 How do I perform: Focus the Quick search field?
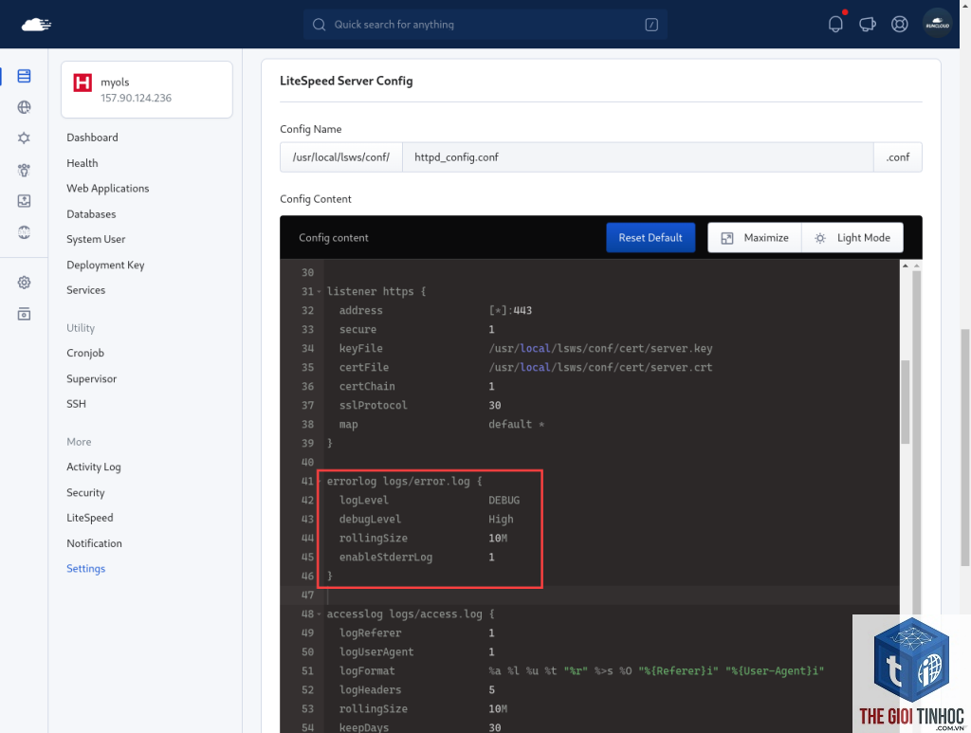485,24
